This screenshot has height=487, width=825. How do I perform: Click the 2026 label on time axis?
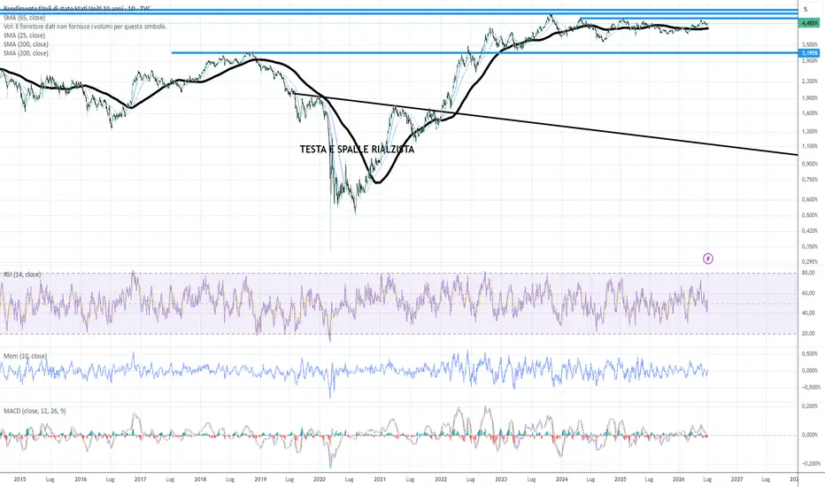pos(679,480)
